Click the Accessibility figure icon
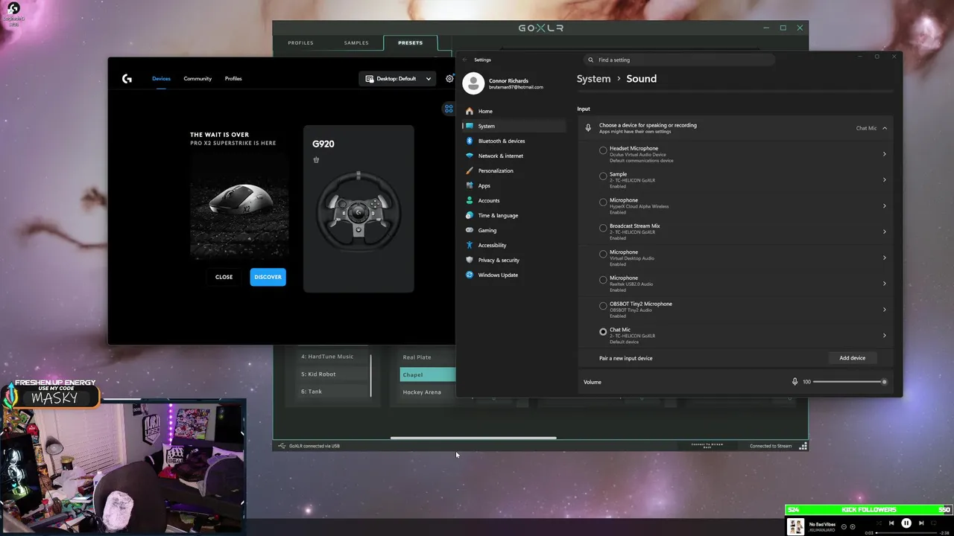Viewport: 954px width, 536px height. (x=470, y=245)
